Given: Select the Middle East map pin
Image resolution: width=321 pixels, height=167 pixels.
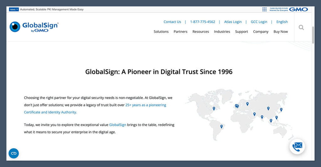Looking at the screenshot, I should [x=255, y=114].
